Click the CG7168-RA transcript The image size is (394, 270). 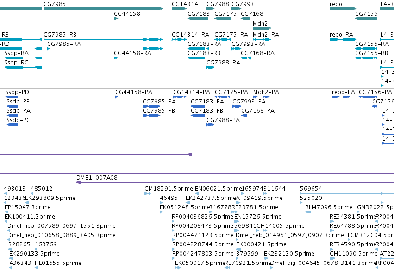(246, 58)
